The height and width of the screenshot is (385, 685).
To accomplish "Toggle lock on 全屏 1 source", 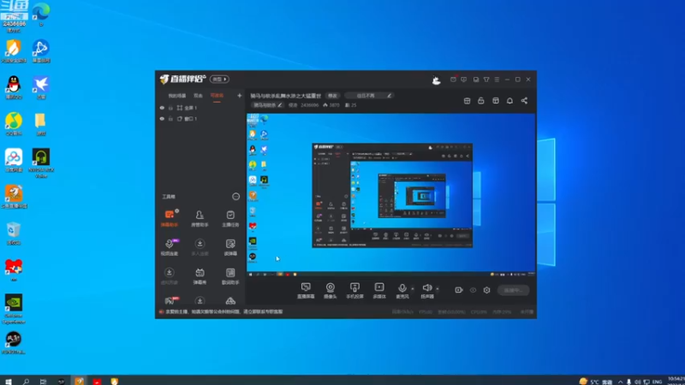I will (x=170, y=108).
